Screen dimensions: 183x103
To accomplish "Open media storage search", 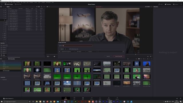I will pos(41,7).
